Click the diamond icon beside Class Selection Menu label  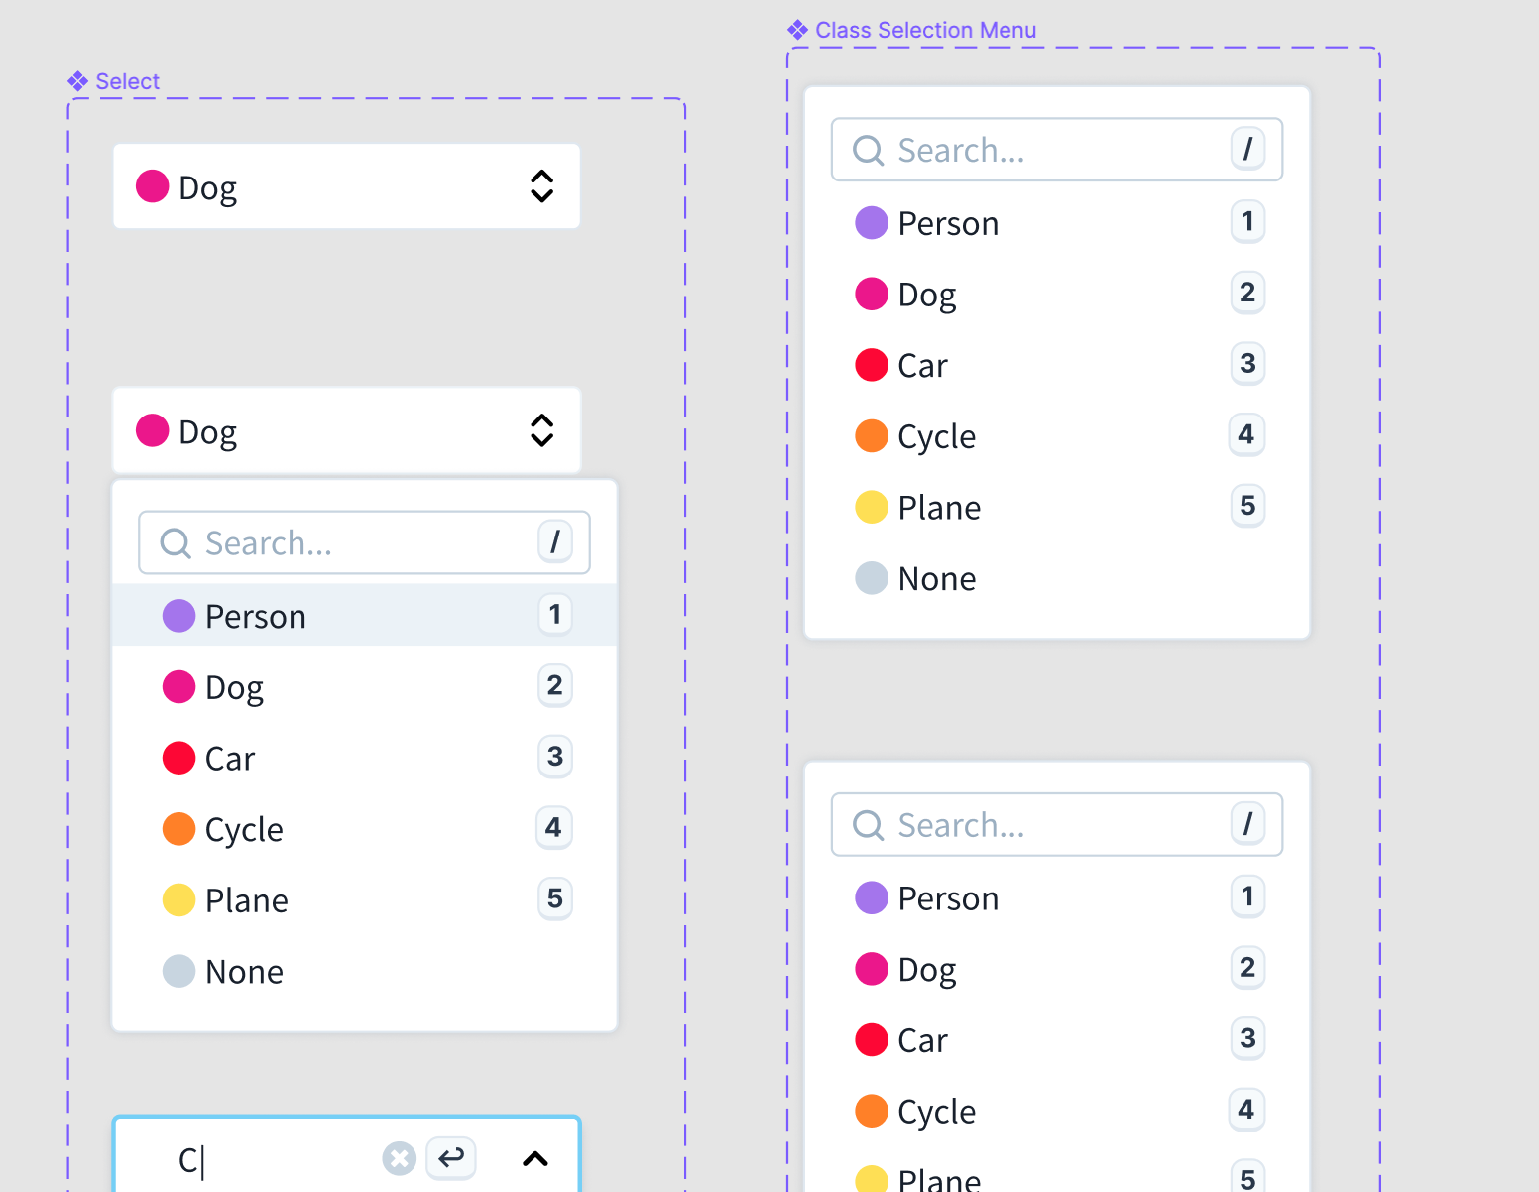(x=796, y=30)
